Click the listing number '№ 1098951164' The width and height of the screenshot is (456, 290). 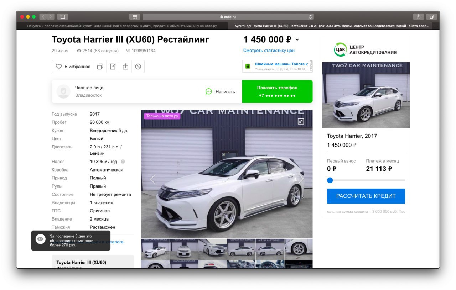(x=140, y=51)
